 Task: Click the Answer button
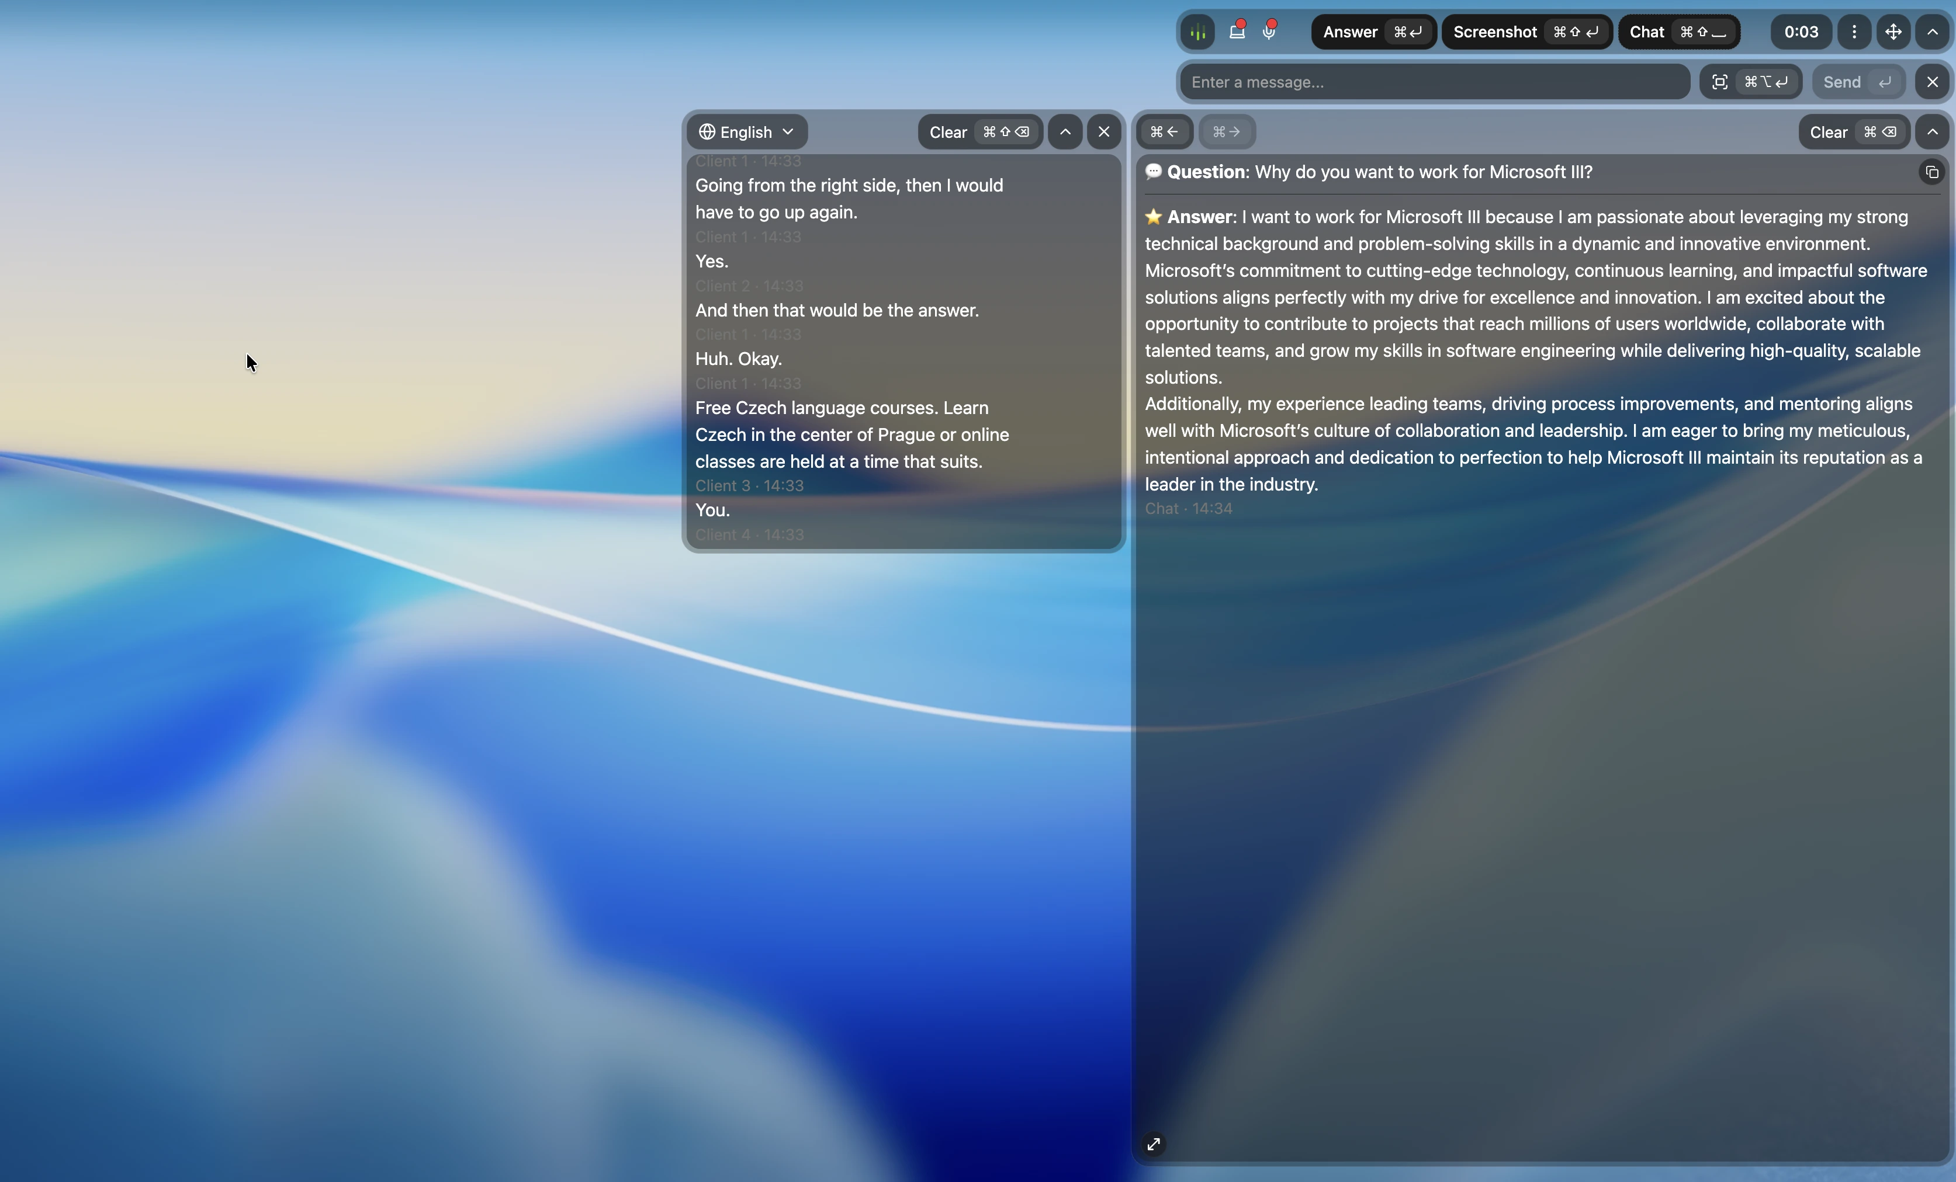(x=1374, y=32)
